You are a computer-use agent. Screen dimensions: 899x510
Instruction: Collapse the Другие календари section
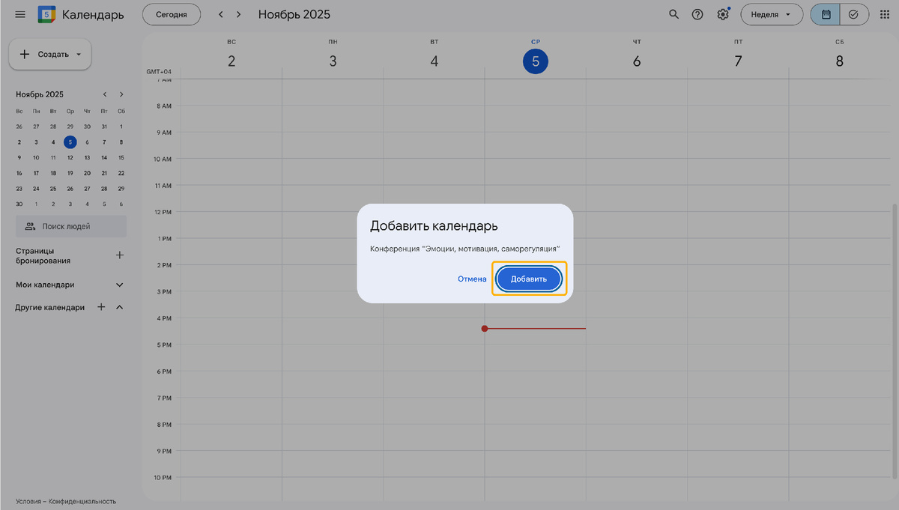(119, 307)
